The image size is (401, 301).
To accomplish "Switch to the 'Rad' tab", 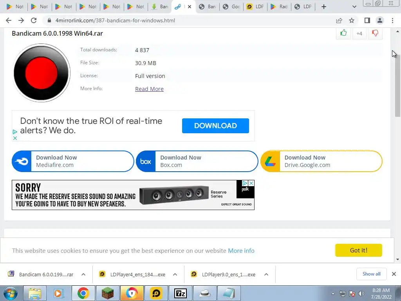I will (280, 7).
